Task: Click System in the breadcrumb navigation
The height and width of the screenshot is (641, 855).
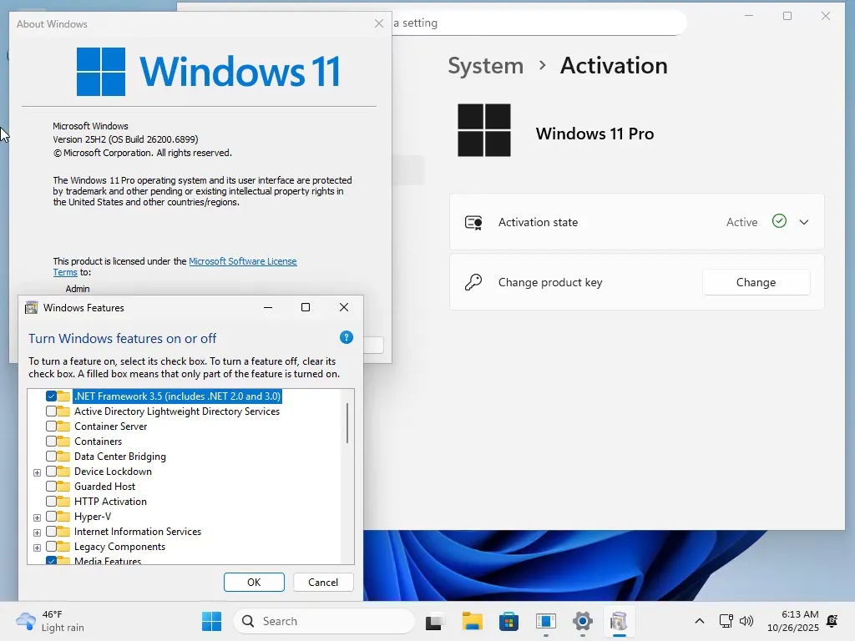Action: [x=485, y=65]
